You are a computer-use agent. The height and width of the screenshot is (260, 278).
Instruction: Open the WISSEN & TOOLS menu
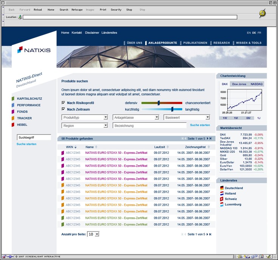tap(248, 43)
